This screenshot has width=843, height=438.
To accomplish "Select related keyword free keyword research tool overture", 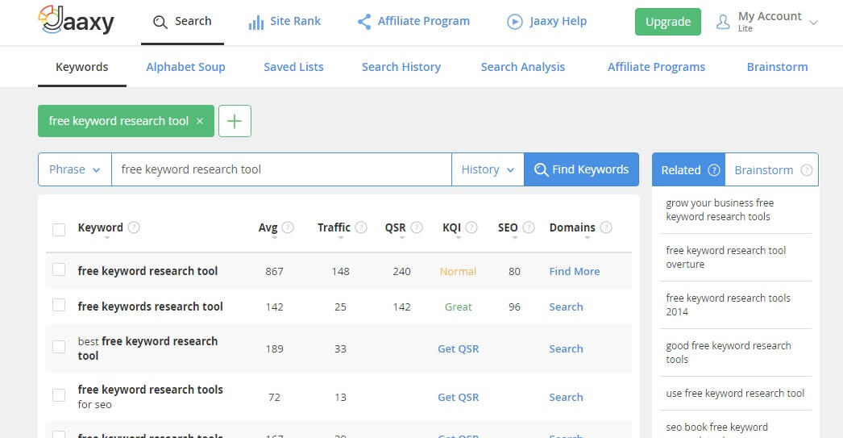I will coord(725,257).
